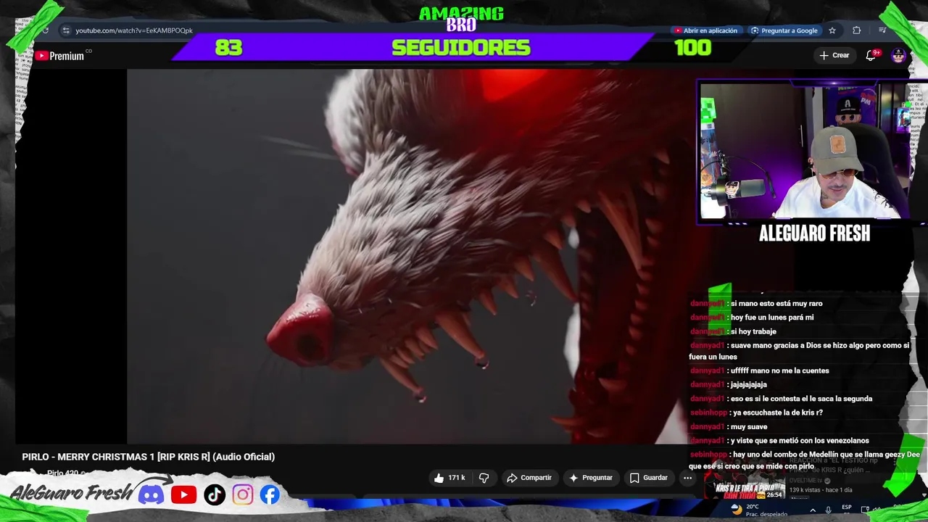Click chat message 'muy suave'
The height and width of the screenshot is (522, 928).
click(749, 427)
